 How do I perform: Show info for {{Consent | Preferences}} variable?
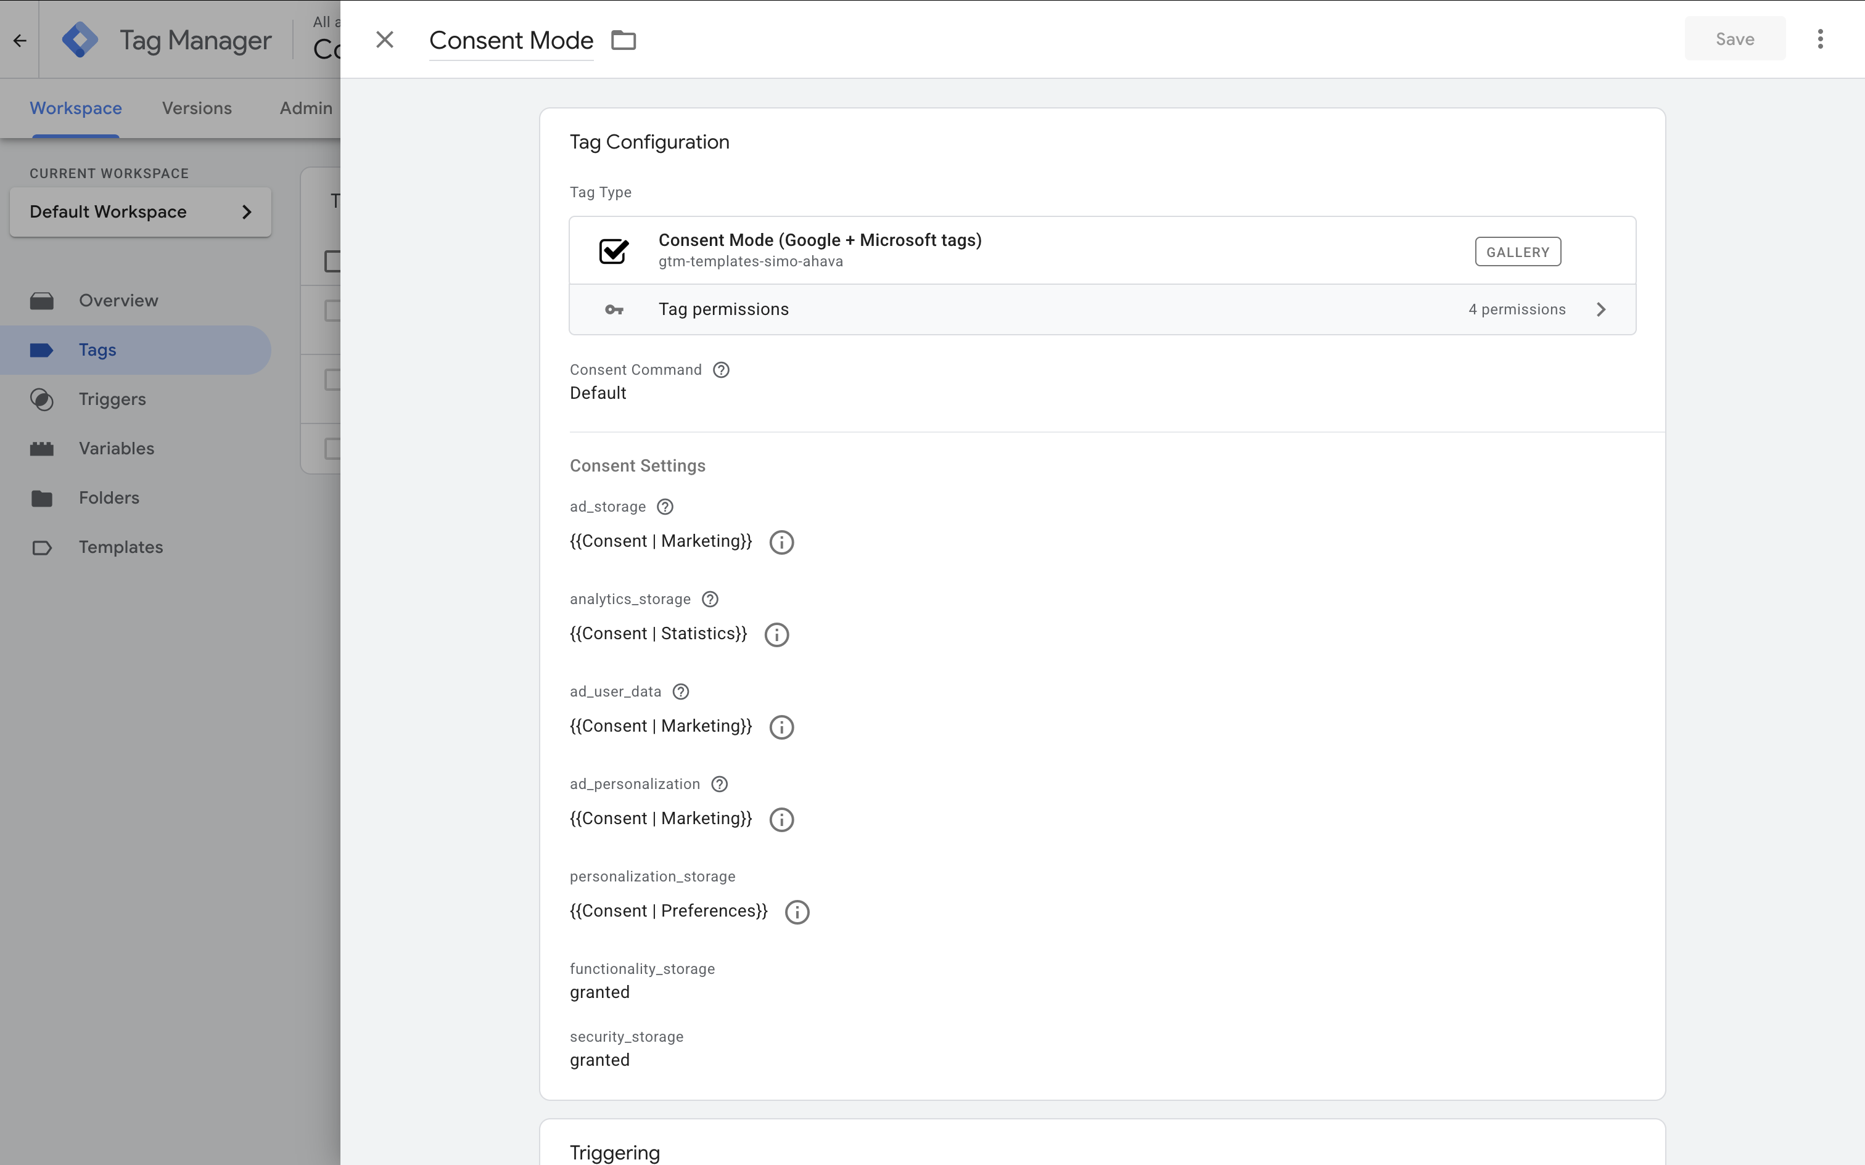click(797, 912)
